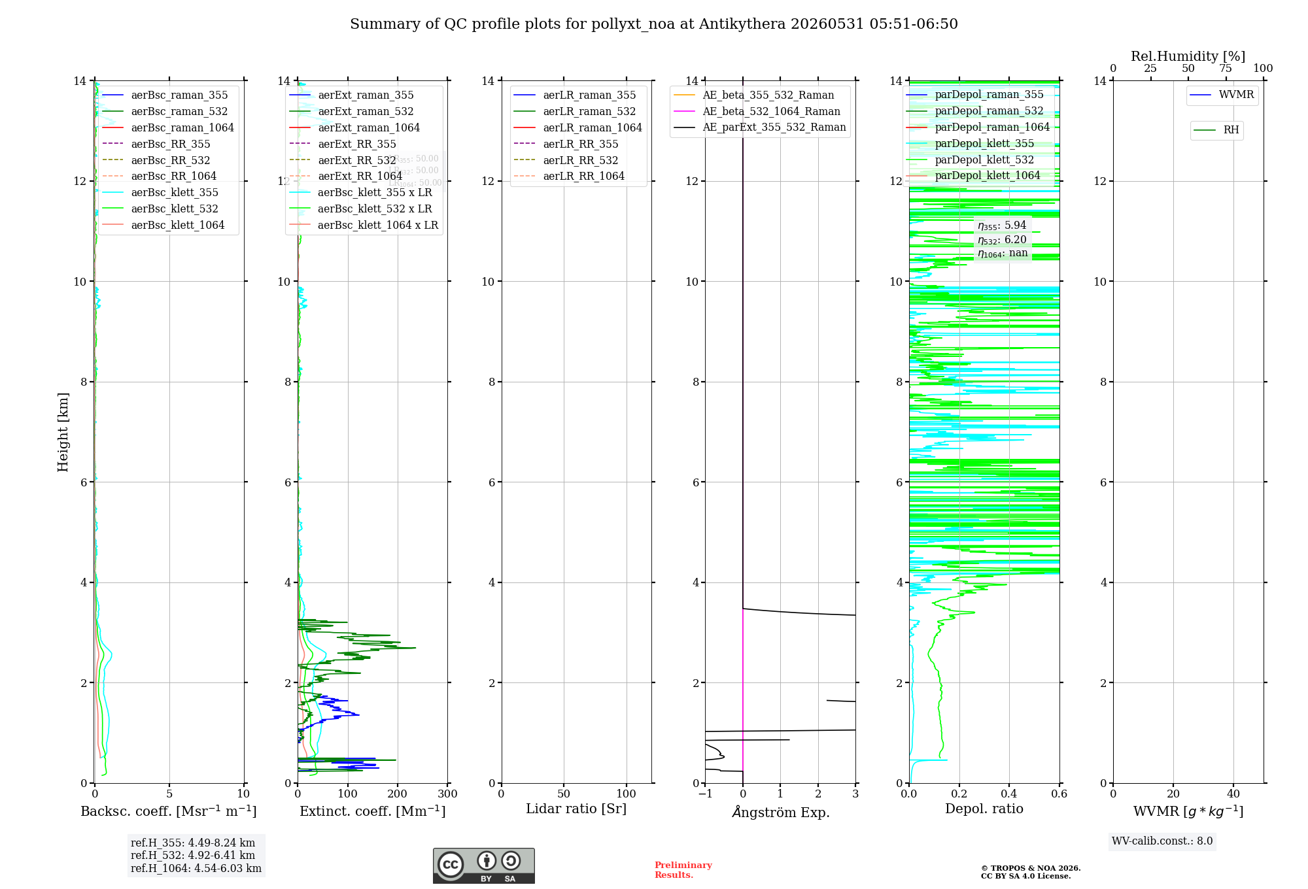Click the aerBsc_klett_355 x LR legend label

(x=375, y=193)
